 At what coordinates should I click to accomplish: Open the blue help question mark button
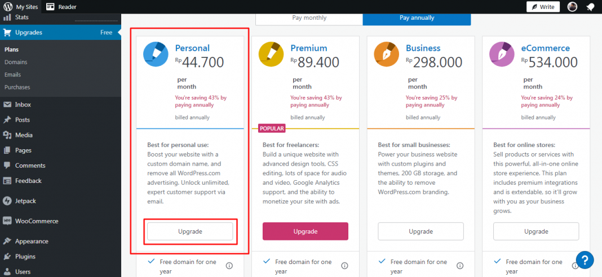(x=585, y=261)
